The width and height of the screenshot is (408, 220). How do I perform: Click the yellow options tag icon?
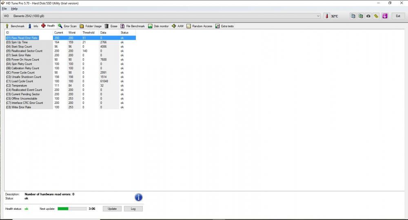[376, 16]
